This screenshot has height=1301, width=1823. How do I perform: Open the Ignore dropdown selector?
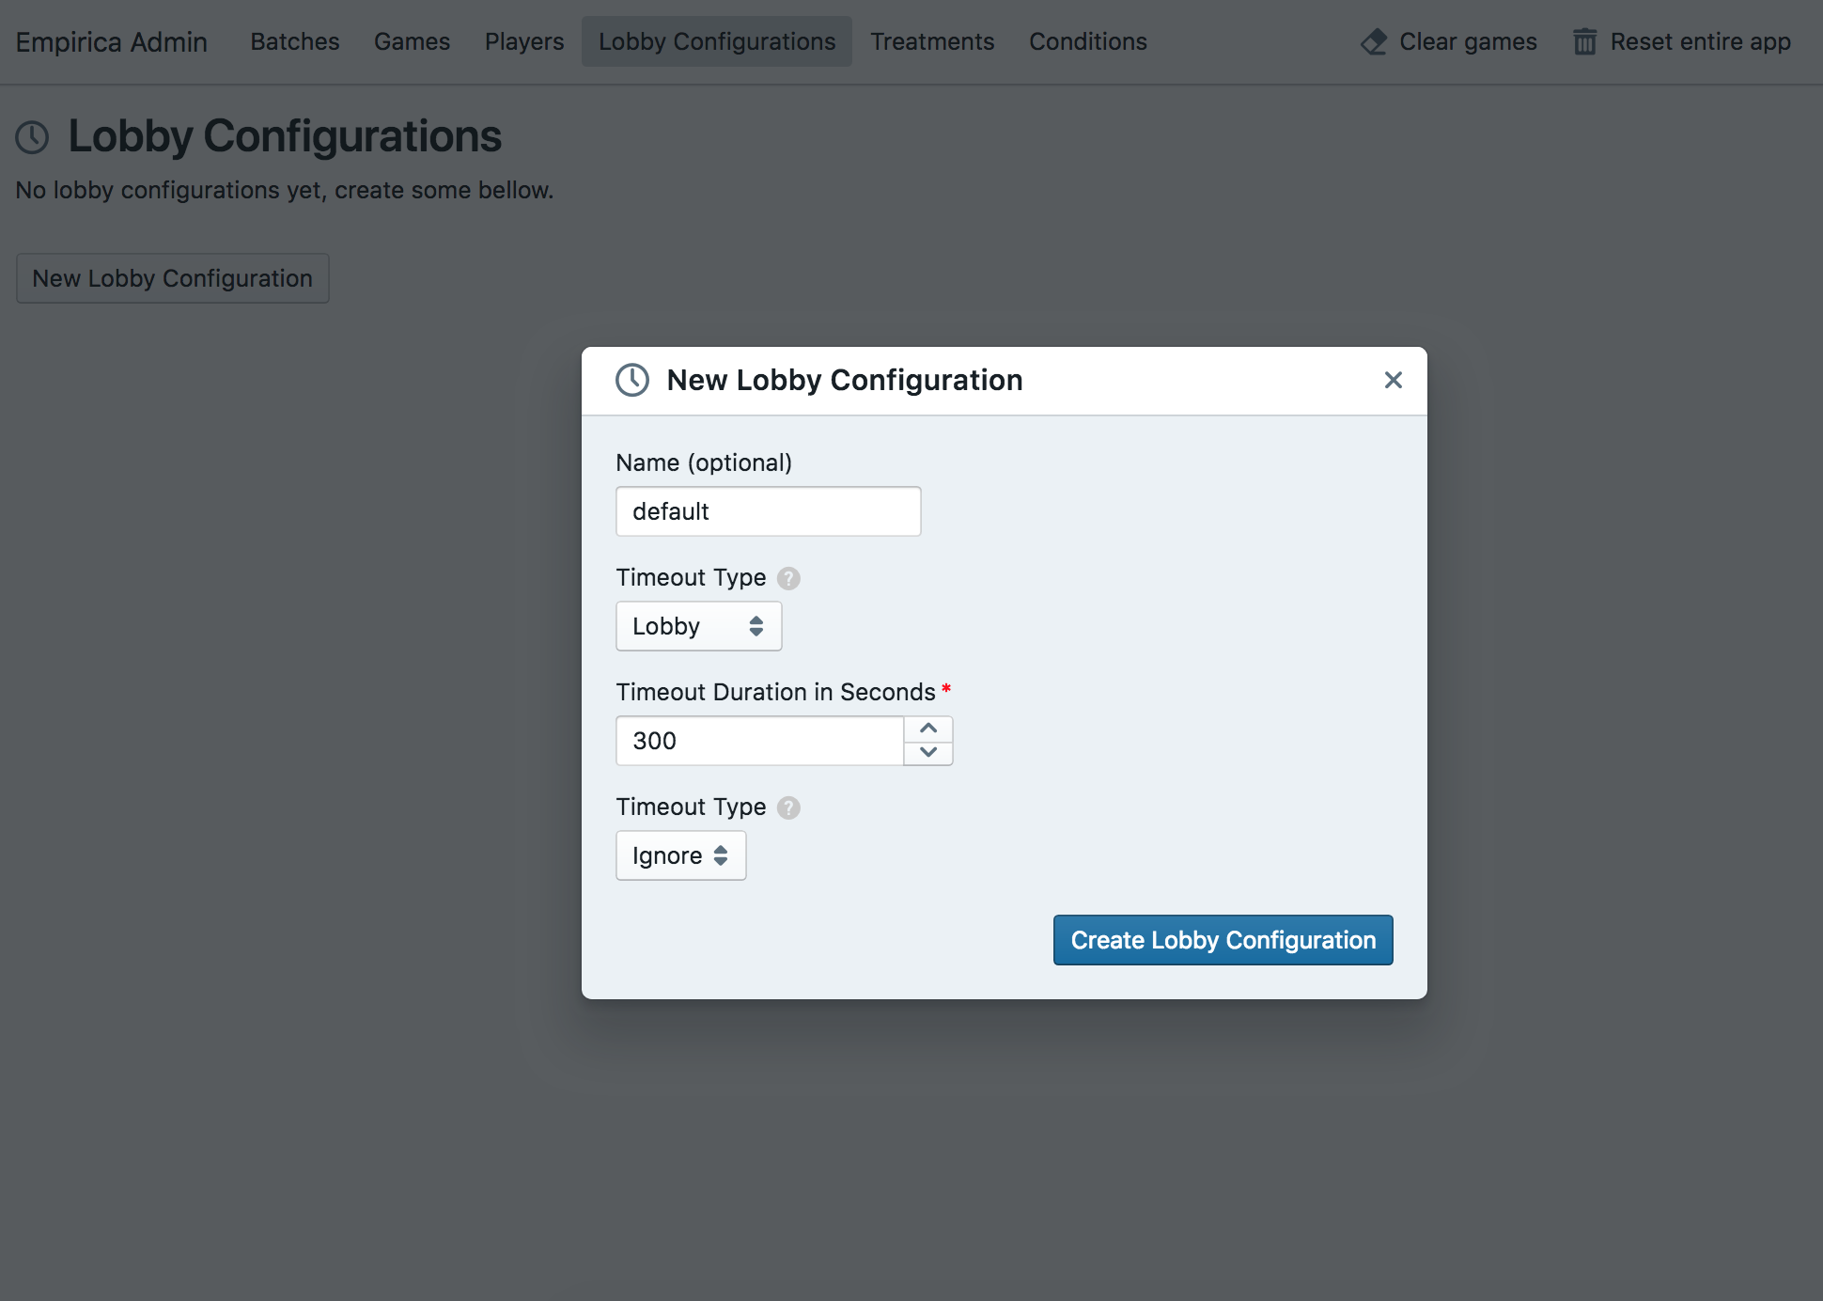[680, 855]
